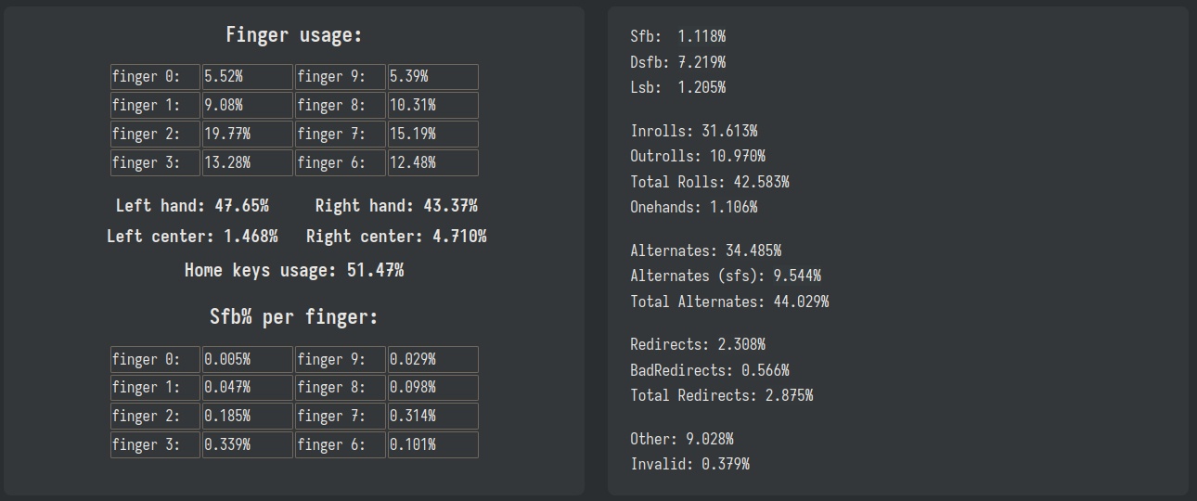Click the Total Rolls 42.583% line
The height and width of the screenshot is (501, 1197).
pyautogui.click(x=709, y=182)
